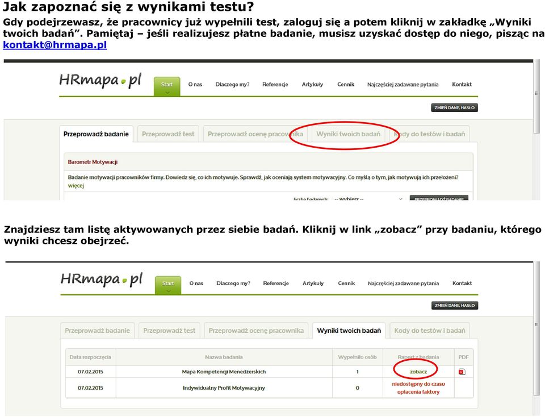Open 'Kody do testów i badań' tab above results table
Screen dimensions: 545x417
[430, 331]
